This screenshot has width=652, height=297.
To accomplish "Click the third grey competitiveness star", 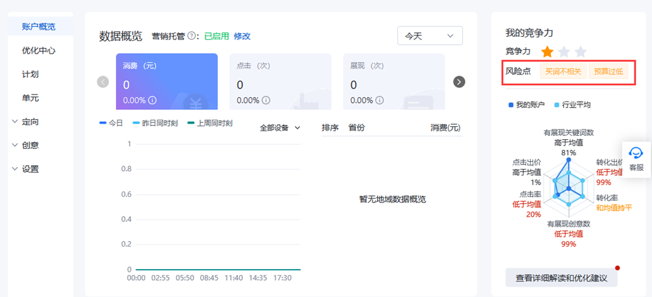I will [581, 52].
